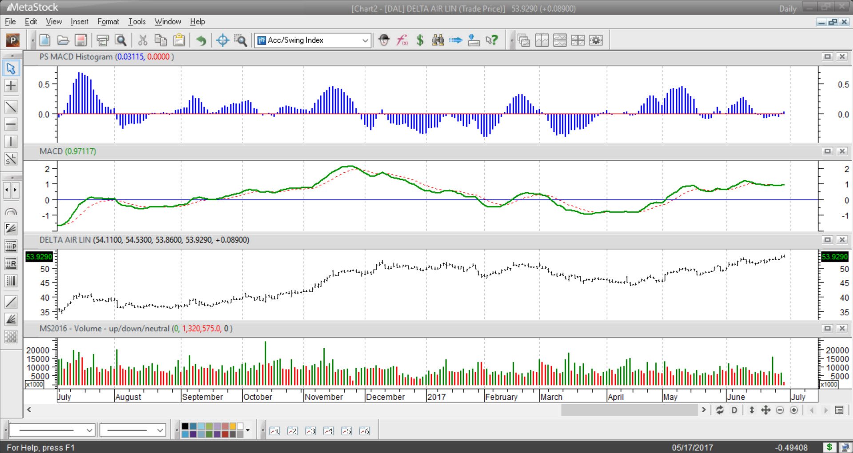Click the New chart document icon
853x453 pixels.
coord(45,40)
